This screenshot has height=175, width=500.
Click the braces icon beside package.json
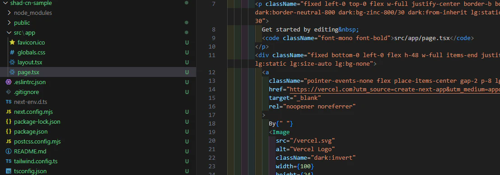(9, 131)
